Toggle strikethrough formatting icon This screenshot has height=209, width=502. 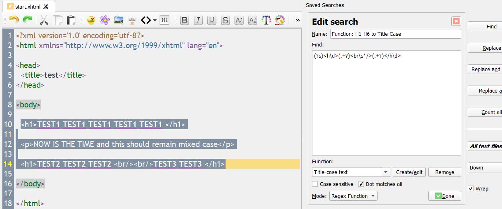(x=225, y=20)
